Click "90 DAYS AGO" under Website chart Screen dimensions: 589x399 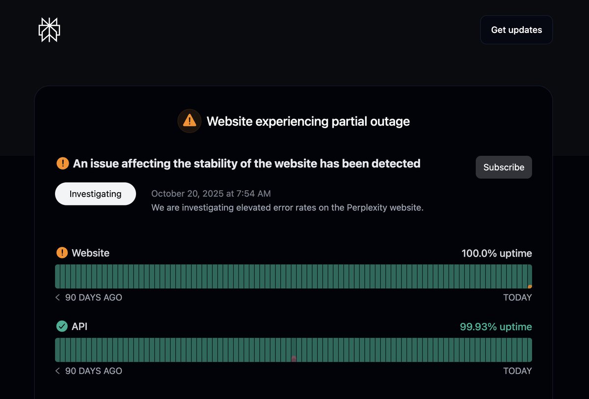point(94,297)
